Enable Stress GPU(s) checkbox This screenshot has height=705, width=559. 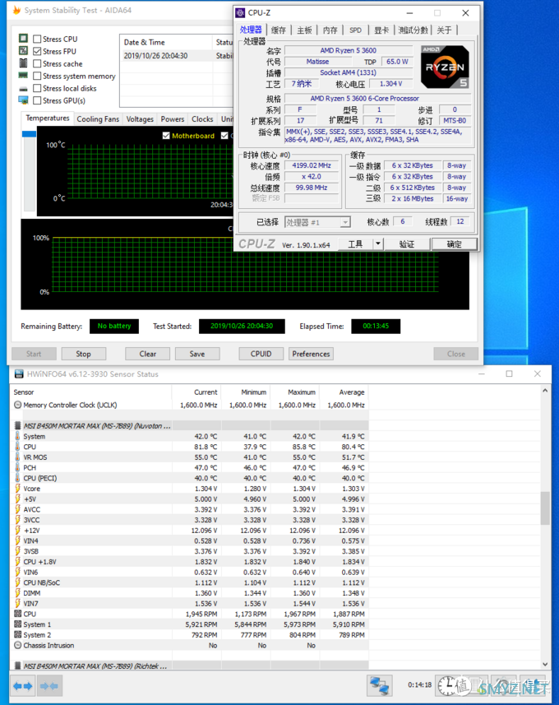[37, 100]
